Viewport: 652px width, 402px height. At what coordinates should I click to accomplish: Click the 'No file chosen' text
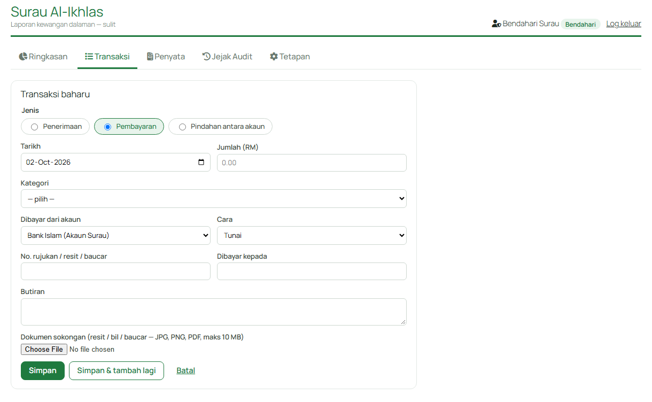[92, 350]
